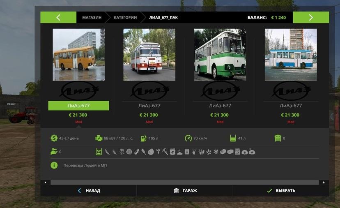Click the 41 l tank capacity icon

pos(233,138)
